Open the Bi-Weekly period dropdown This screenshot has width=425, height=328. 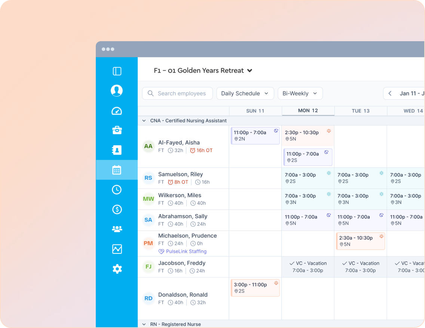(300, 93)
